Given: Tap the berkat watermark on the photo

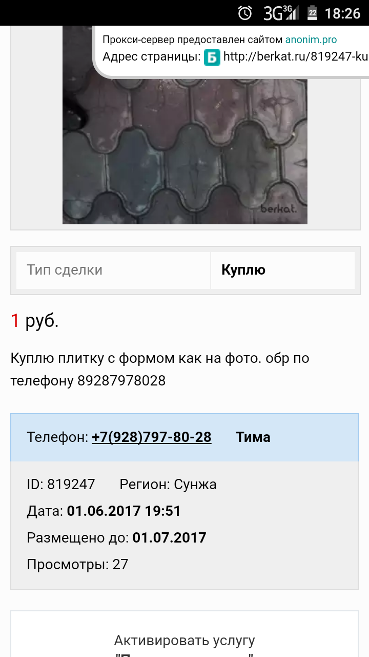Looking at the screenshot, I should pyautogui.click(x=279, y=209).
